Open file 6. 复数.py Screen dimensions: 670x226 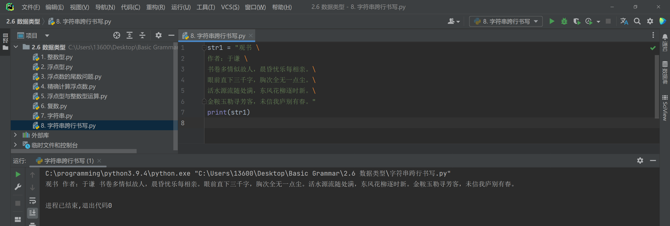click(x=50, y=106)
